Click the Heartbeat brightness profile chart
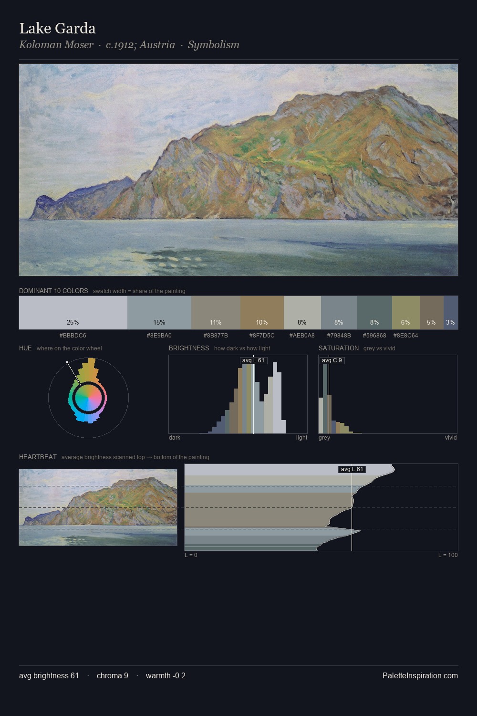Image resolution: width=477 pixels, height=716 pixels. pyautogui.click(x=321, y=507)
